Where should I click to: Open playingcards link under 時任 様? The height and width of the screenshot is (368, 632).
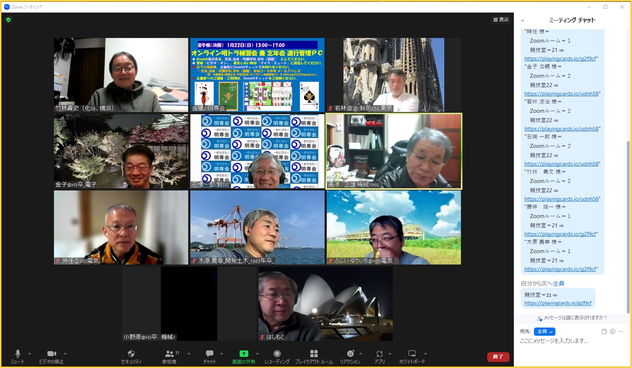(560, 59)
